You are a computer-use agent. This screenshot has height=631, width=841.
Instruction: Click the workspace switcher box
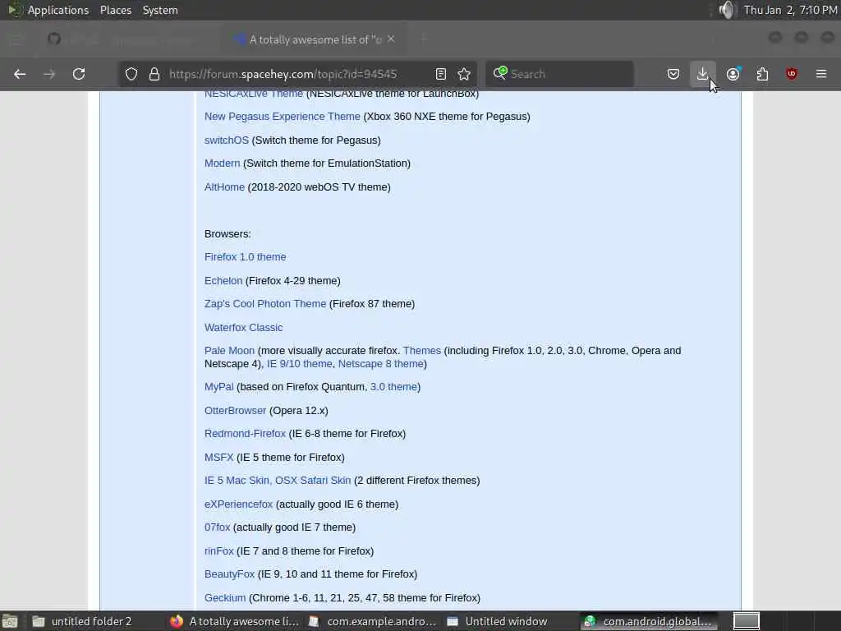pos(746,621)
